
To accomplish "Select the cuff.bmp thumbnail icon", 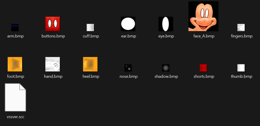I will 90,28.
